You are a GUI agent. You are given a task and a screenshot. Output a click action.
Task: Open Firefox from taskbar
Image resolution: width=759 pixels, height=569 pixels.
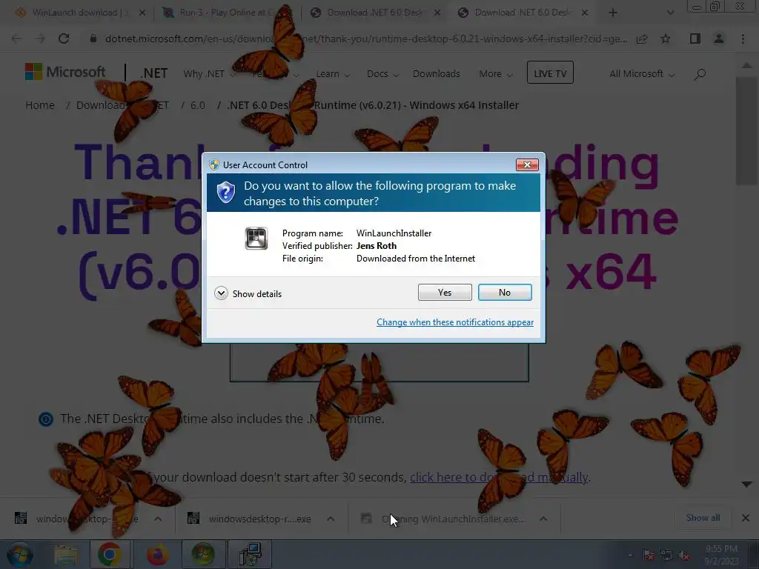[x=157, y=554]
